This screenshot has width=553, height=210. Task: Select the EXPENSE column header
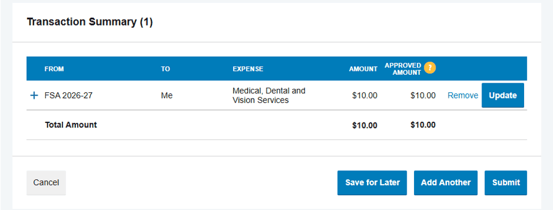coord(248,69)
